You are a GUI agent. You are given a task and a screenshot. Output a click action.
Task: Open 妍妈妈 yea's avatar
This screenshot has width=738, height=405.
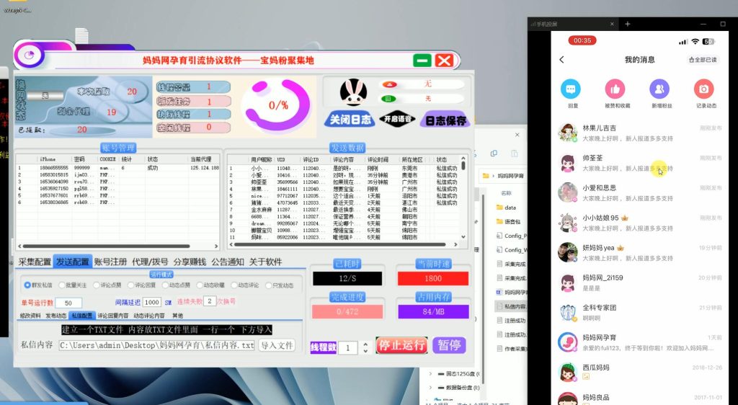click(x=568, y=253)
